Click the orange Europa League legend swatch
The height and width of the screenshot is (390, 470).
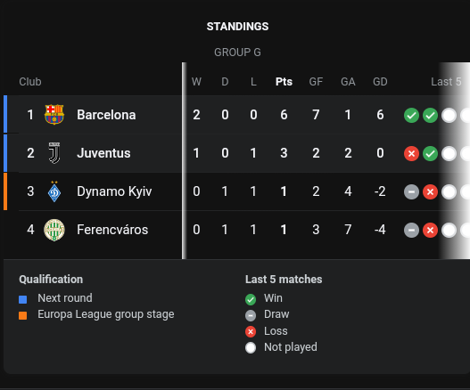click(23, 315)
